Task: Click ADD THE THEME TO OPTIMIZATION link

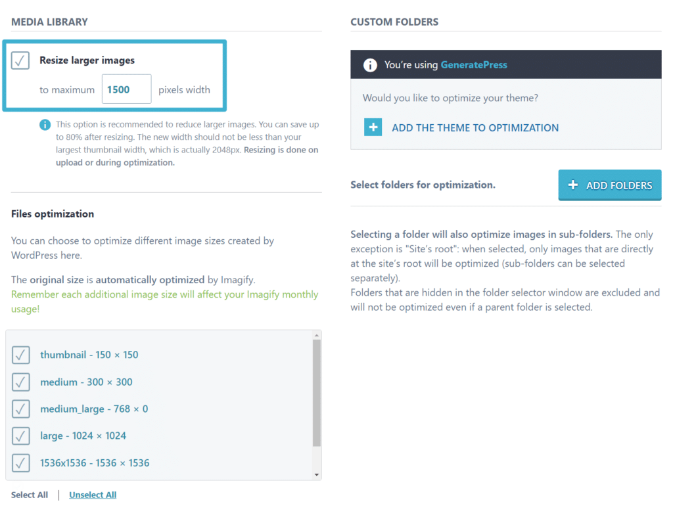Action: pyautogui.click(x=475, y=127)
